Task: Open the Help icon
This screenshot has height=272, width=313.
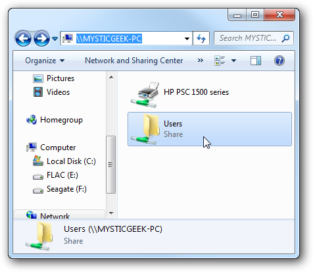Action: [x=279, y=61]
